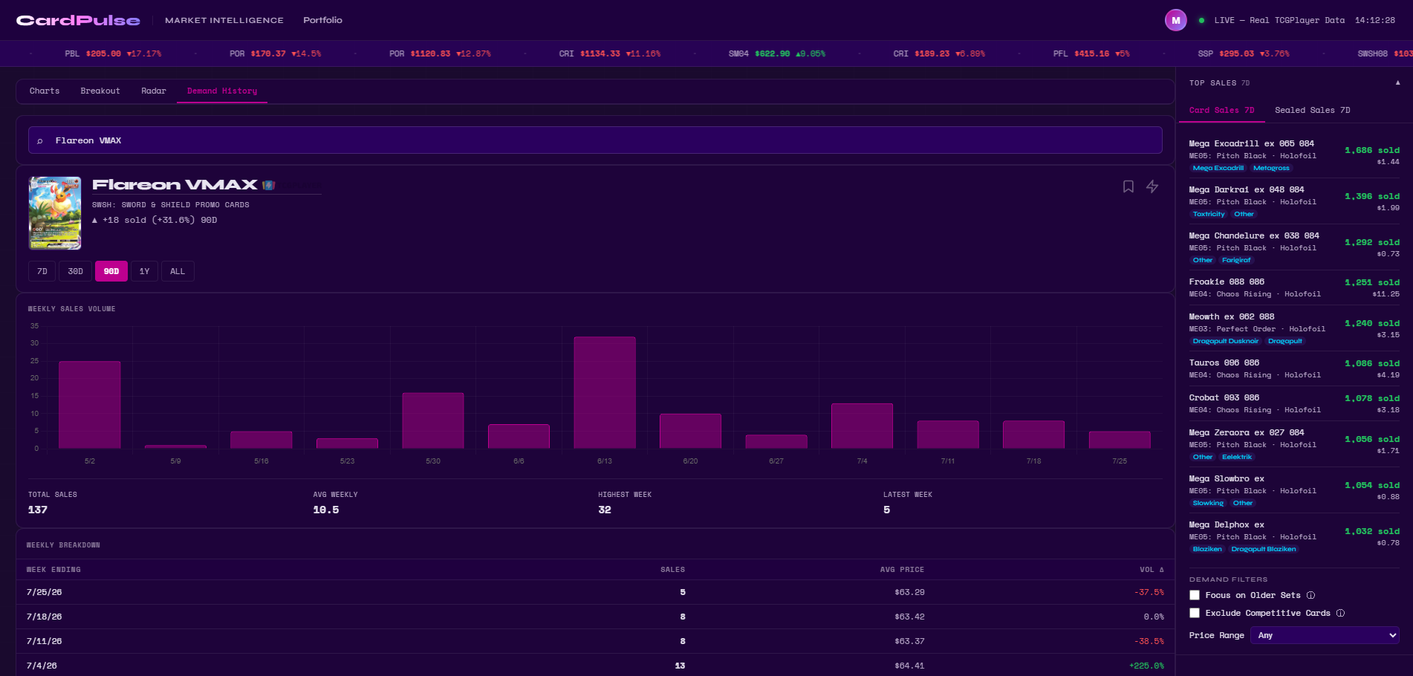
Task: Click the Dragapult Blaziken deck tag
Action: pos(1263,549)
